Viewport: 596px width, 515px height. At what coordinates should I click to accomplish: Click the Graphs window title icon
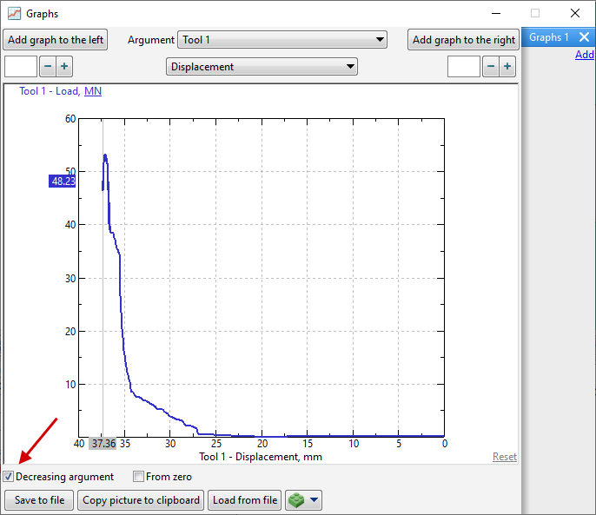click(14, 14)
